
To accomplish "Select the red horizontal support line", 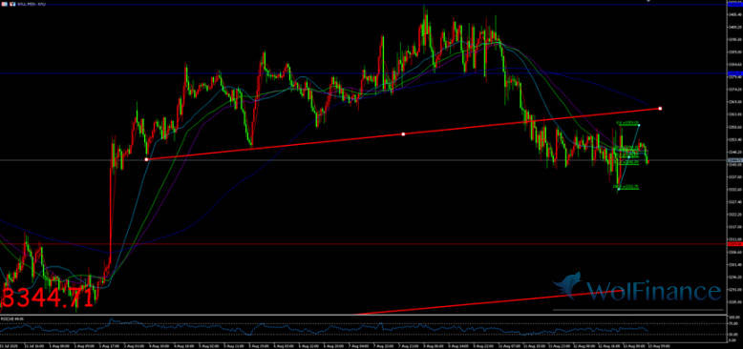I will [363, 244].
